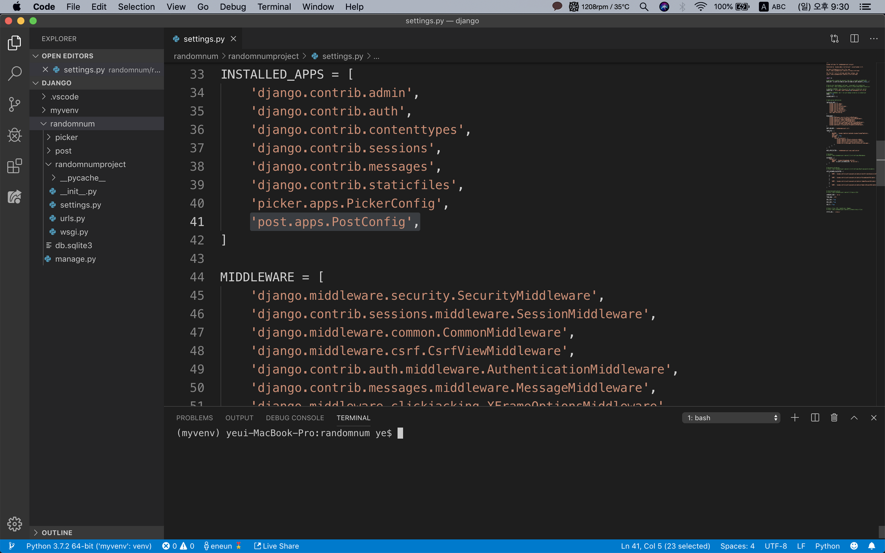The image size is (885, 553).
Task: Open the Debug view with bug icon
Action: coord(15,135)
